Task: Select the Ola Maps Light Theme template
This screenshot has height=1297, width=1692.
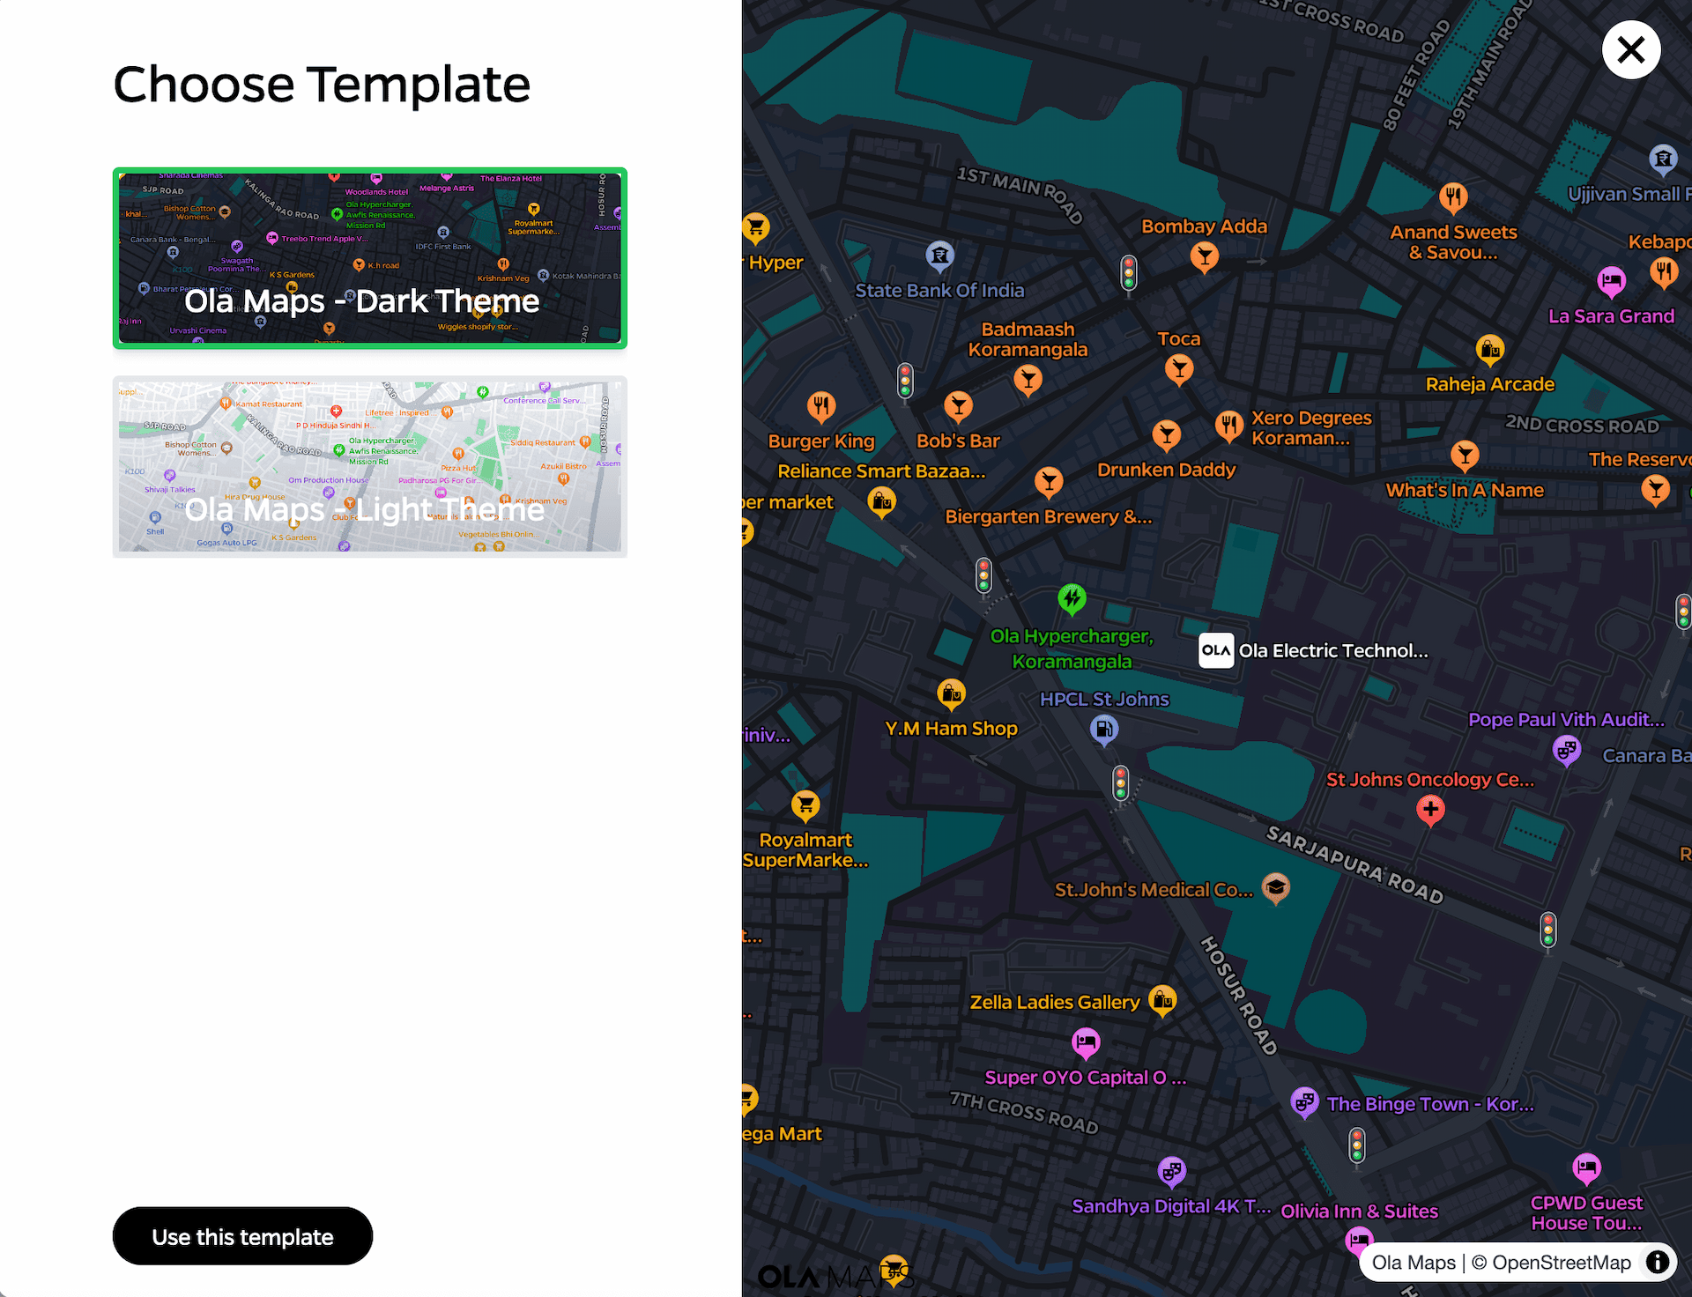Action: (369, 466)
